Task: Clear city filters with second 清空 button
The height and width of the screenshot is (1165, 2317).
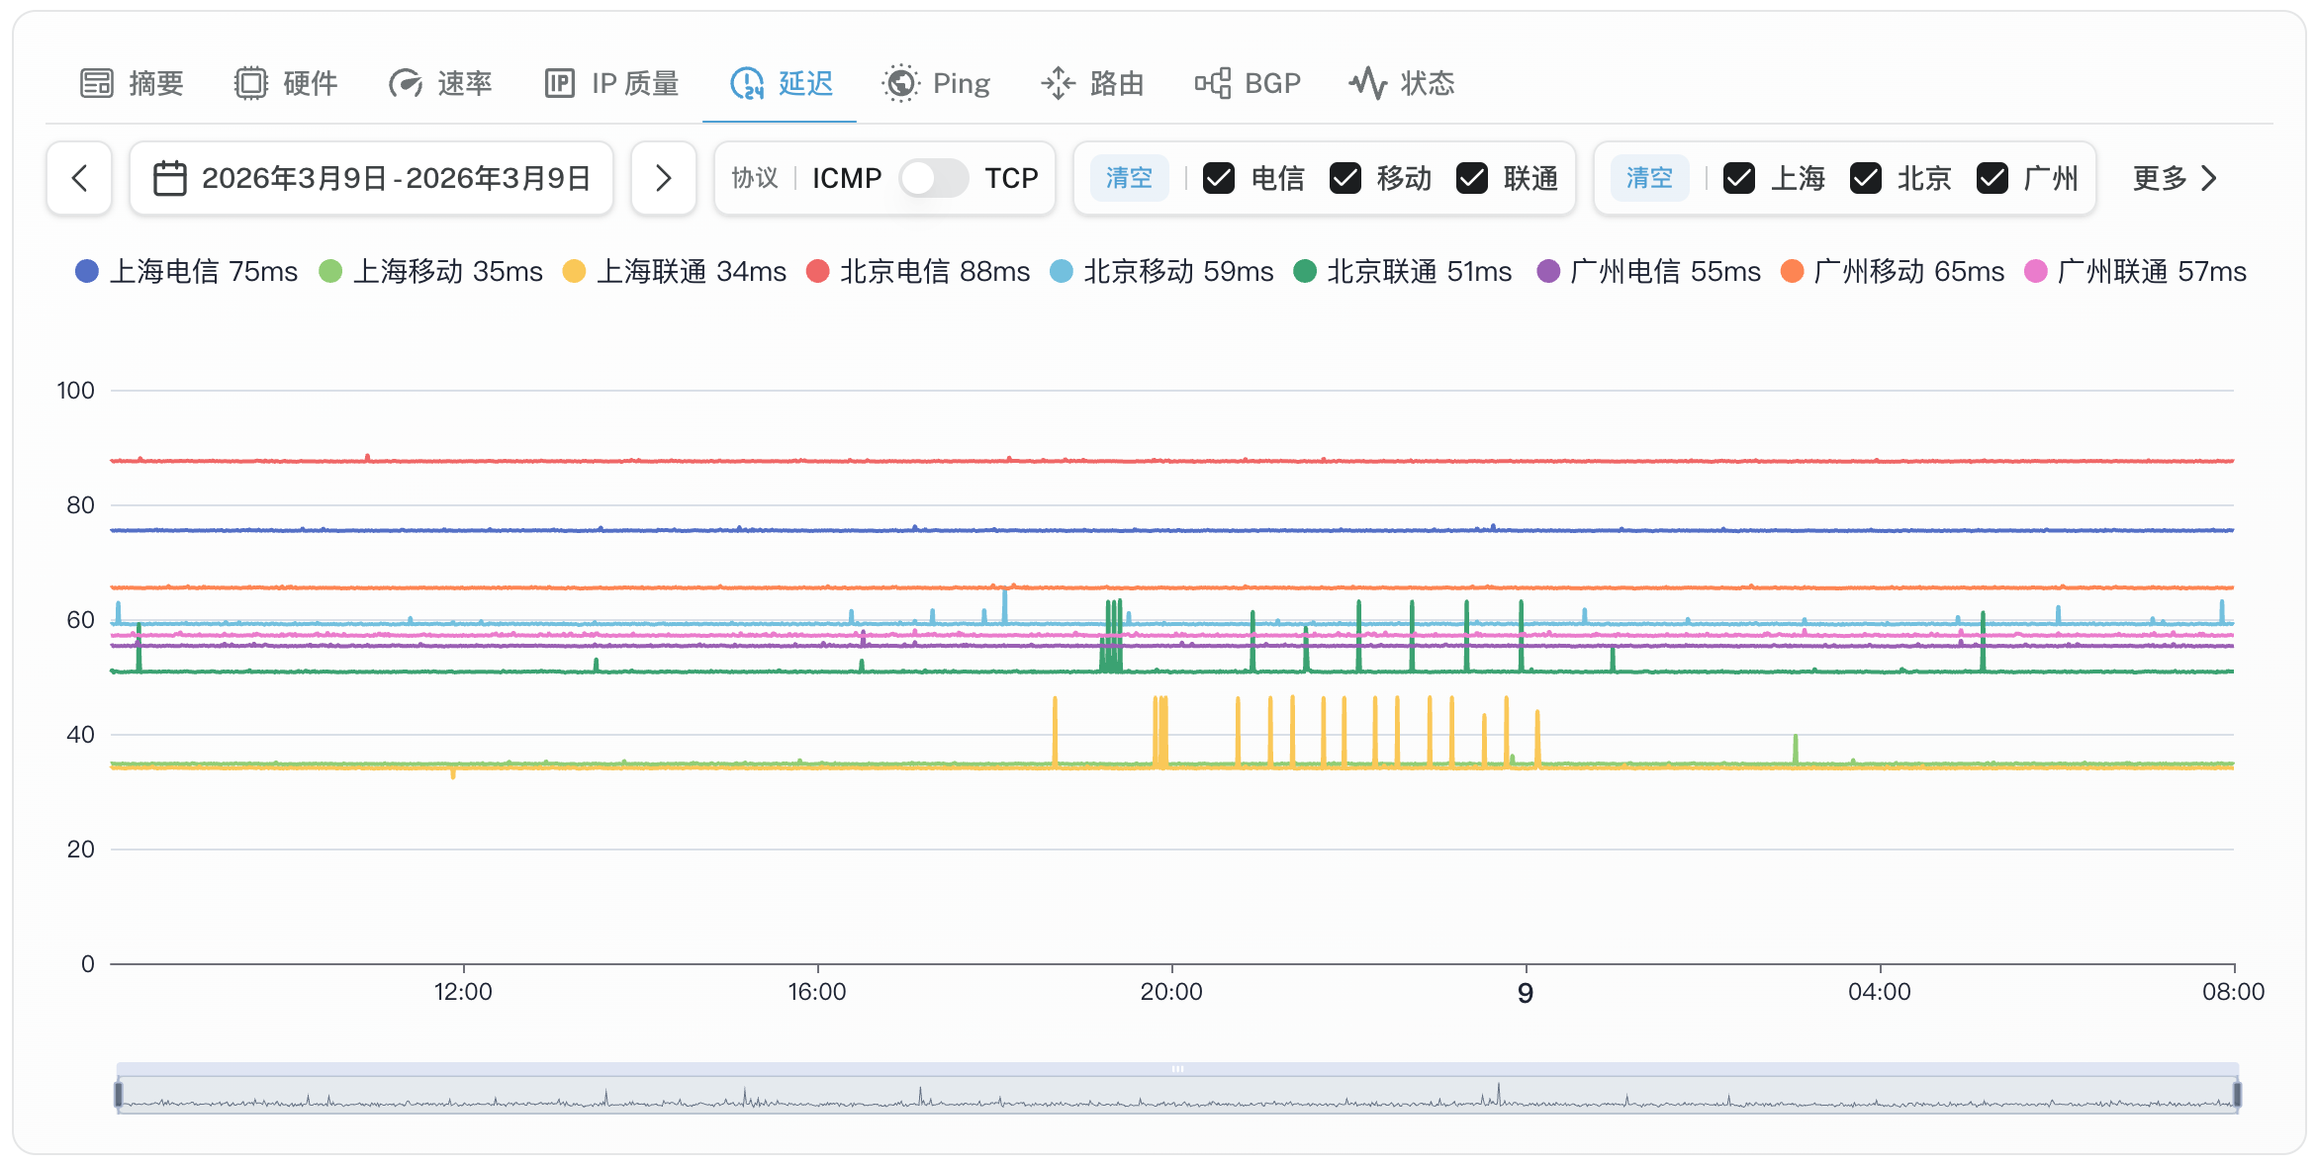Action: [x=1649, y=178]
